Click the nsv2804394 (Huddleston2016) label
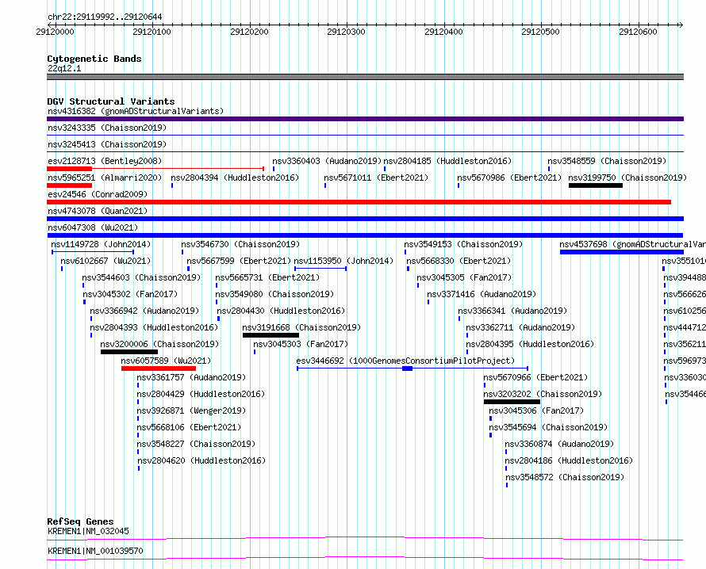Viewport: 706px width, 569px height. [x=235, y=178]
